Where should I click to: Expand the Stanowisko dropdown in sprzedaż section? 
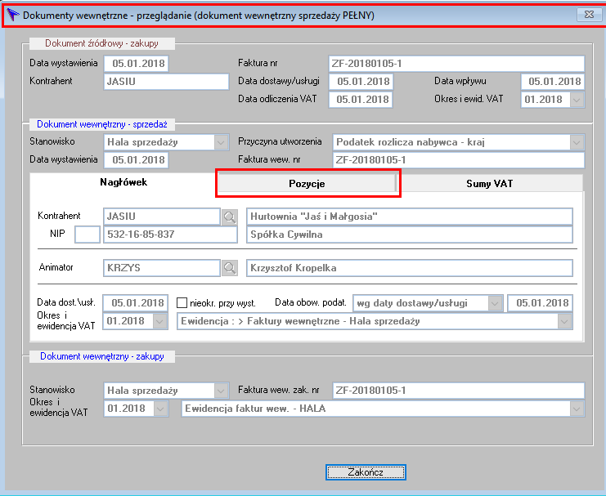221,142
